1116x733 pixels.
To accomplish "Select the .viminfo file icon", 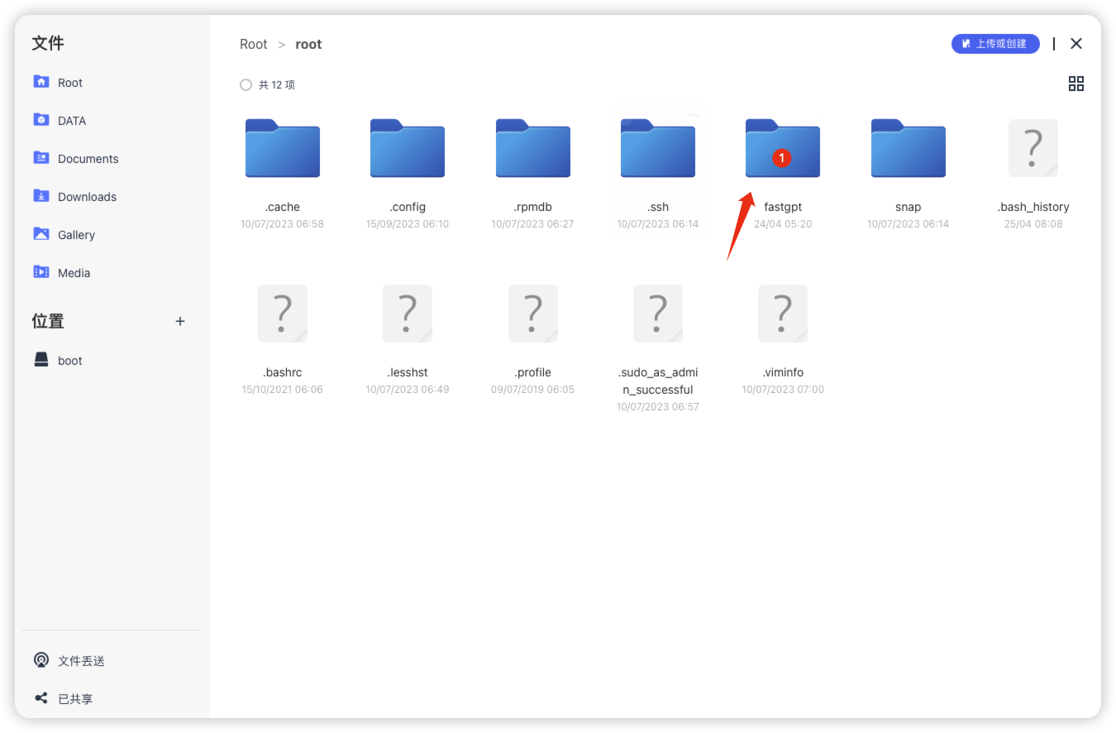I will 783,314.
